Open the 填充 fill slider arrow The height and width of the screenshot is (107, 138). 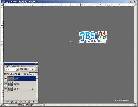coord(36,74)
